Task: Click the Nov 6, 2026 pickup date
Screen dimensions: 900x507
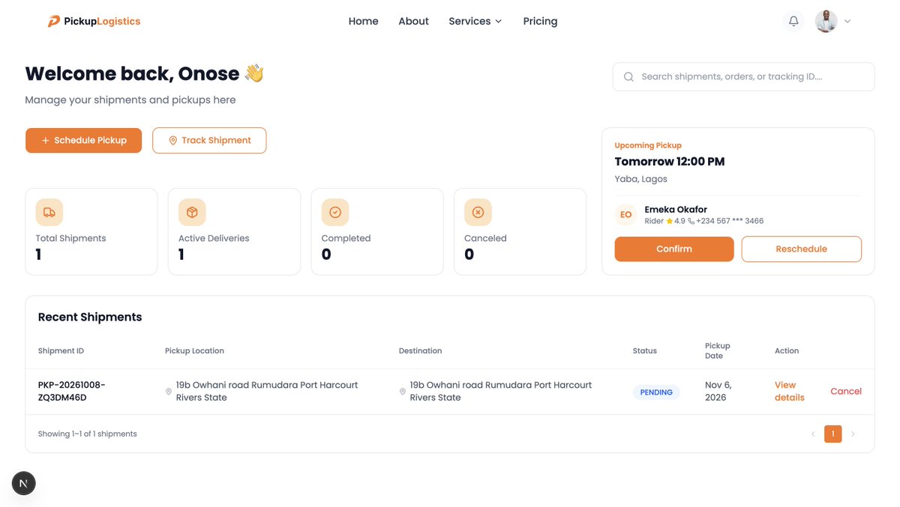Action: coord(718,391)
